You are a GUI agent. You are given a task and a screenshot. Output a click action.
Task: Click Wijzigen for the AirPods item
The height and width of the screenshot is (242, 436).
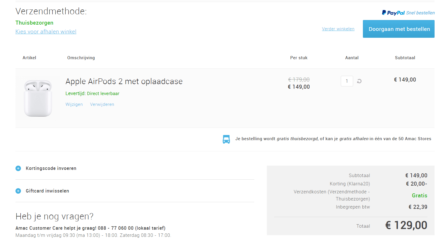pyautogui.click(x=74, y=104)
